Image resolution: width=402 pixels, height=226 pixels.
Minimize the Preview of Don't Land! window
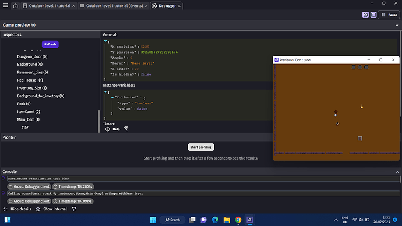(369, 60)
